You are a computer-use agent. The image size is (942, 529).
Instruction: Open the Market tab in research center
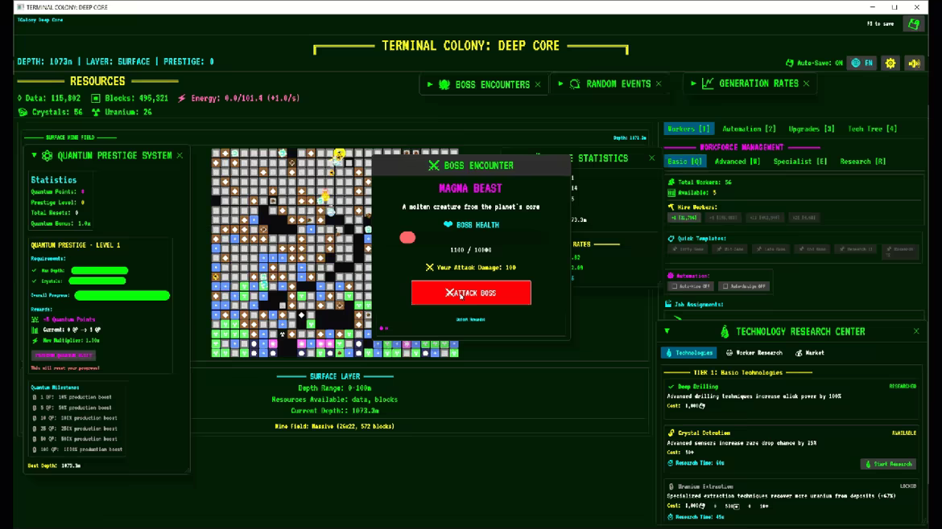(x=810, y=353)
